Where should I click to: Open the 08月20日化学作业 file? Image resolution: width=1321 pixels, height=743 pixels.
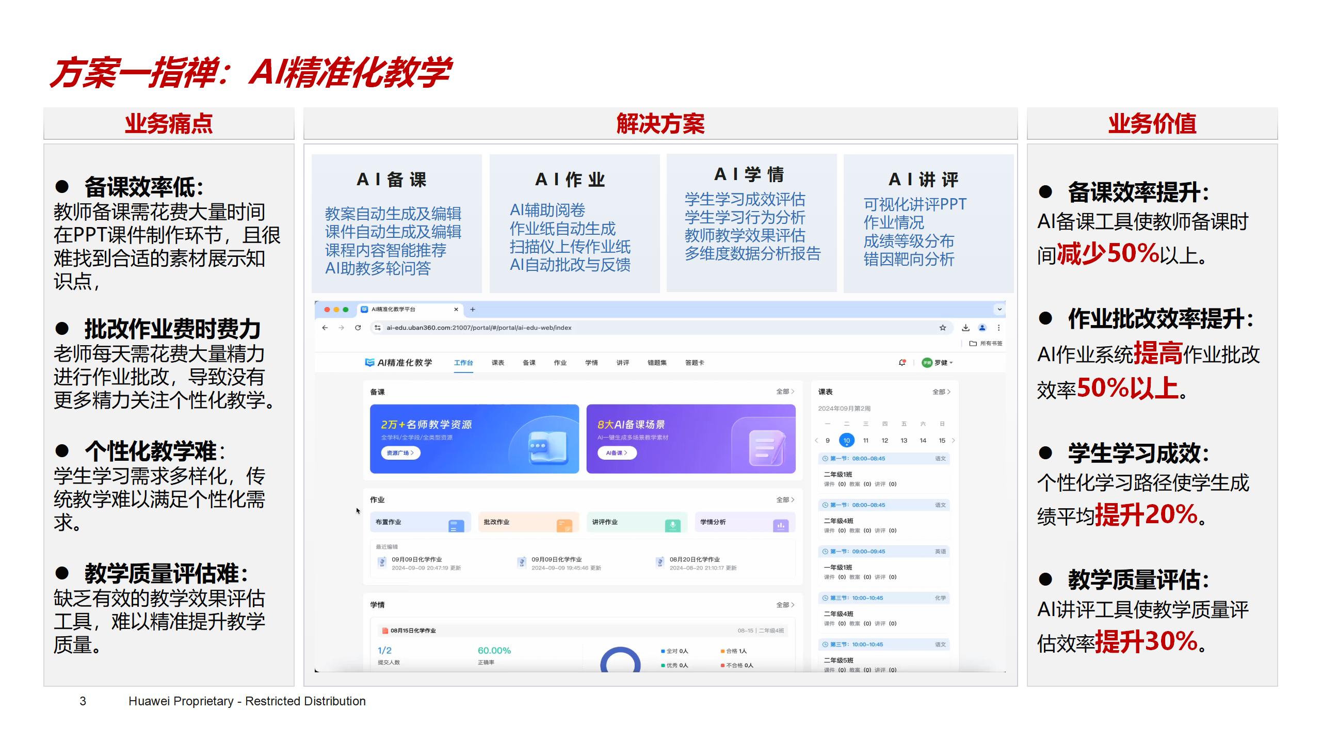click(697, 563)
